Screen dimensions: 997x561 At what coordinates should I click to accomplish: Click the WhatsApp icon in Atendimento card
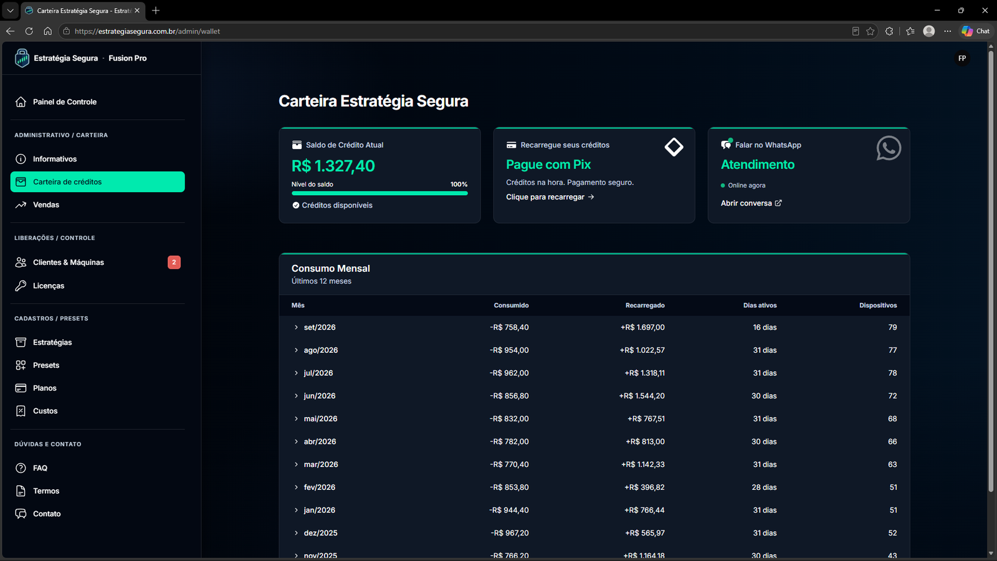(x=889, y=148)
